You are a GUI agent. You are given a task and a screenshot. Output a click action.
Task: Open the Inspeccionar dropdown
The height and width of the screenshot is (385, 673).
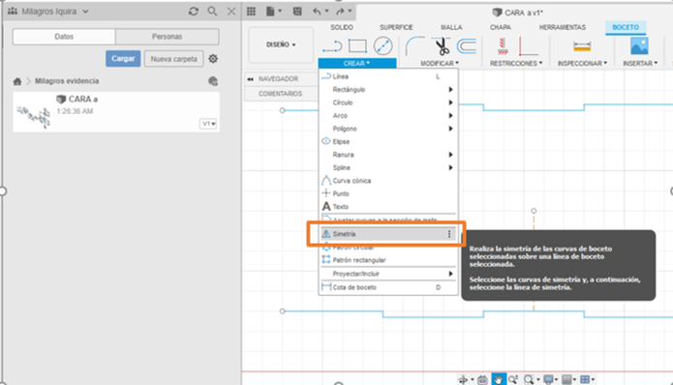[x=582, y=64]
